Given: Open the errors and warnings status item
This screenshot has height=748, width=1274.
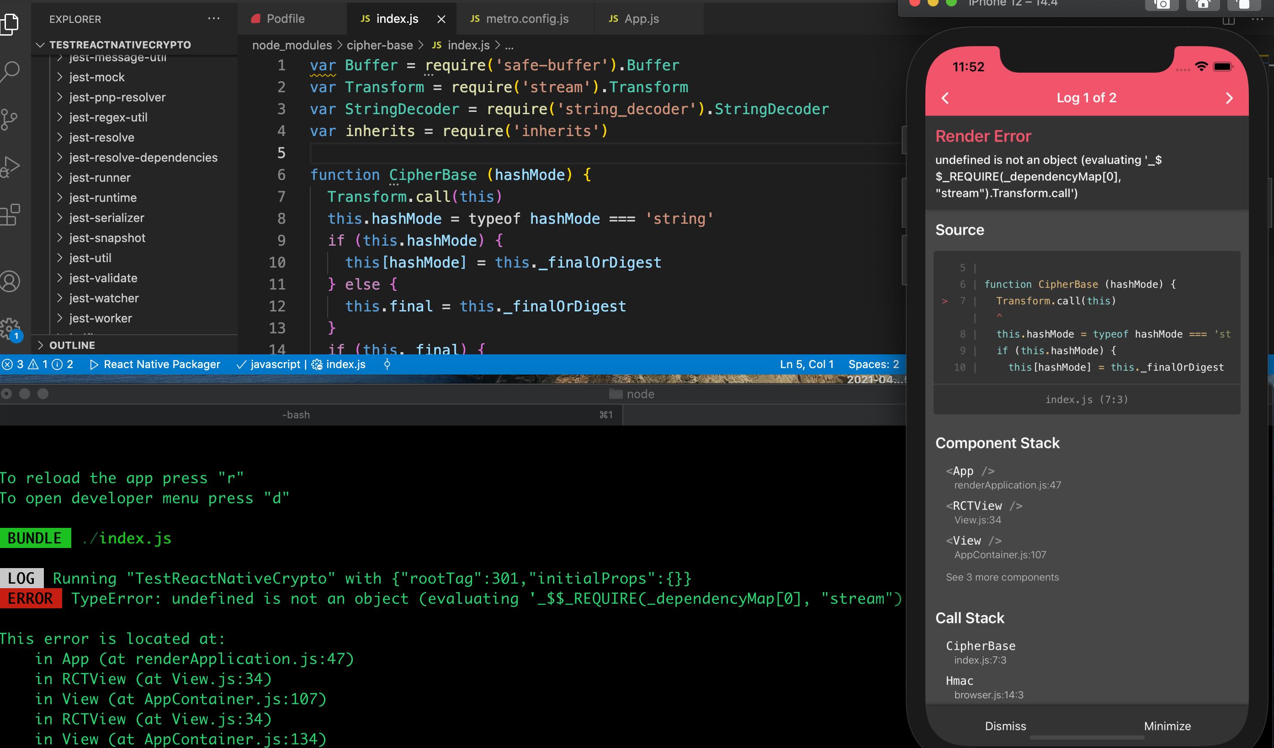Looking at the screenshot, I should click(x=37, y=364).
